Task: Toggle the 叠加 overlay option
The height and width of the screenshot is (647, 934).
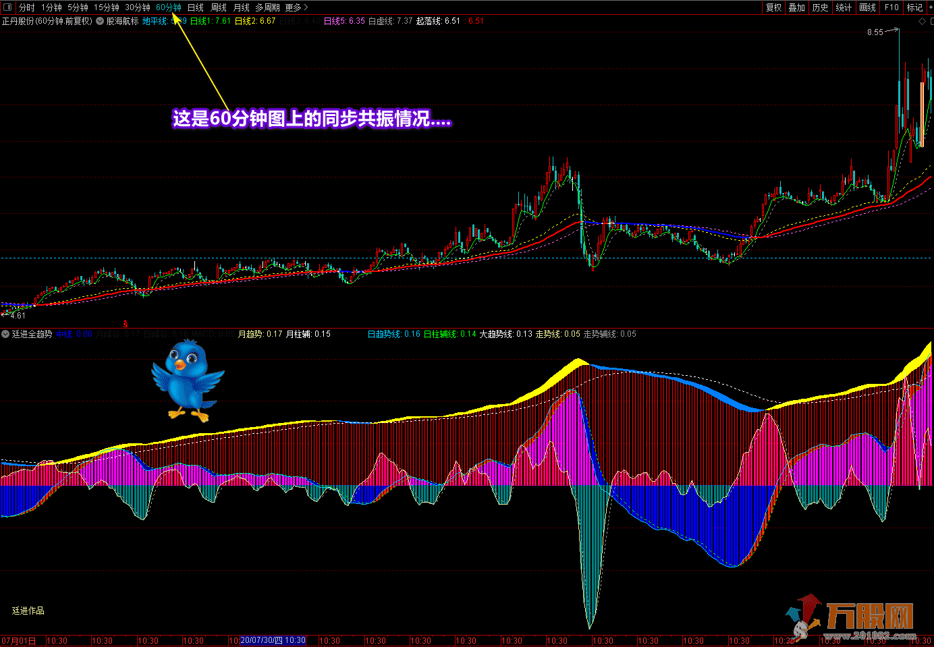Action: (x=797, y=7)
